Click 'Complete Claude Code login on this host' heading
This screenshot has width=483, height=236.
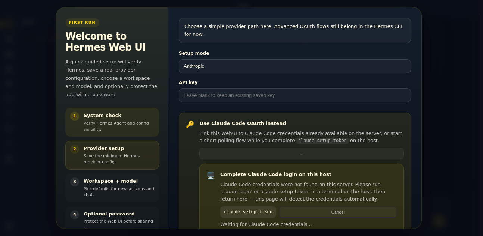[x=276, y=174]
